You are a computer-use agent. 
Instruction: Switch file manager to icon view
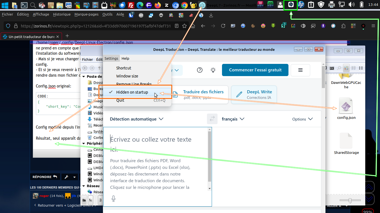pyautogui.click(x=346, y=68)
